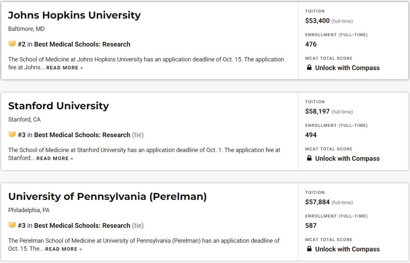Screen dimensions: 410x263
Task: Click Best Medical Schools: Research under Johns Hopkins
Action: pyautogui.click(x=82, y=44)
